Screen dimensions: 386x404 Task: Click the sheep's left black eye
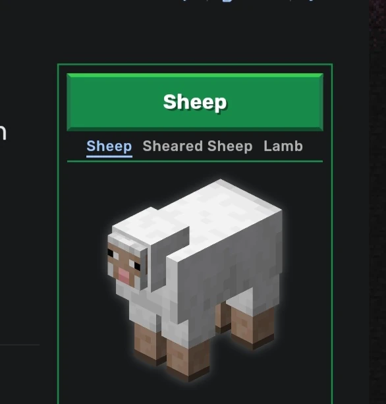coord(111,253)
